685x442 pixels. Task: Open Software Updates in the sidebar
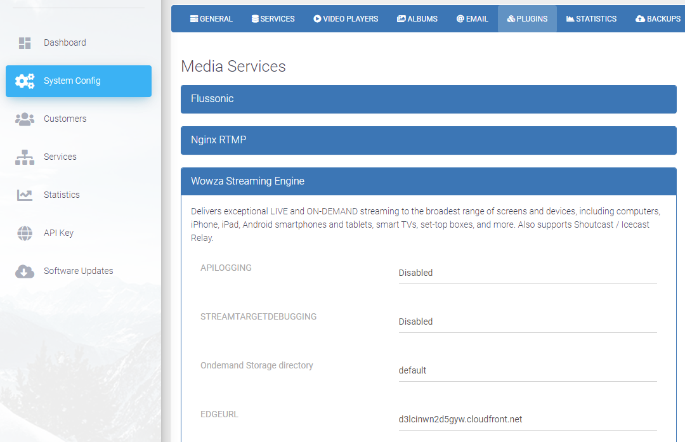(79, 271)
